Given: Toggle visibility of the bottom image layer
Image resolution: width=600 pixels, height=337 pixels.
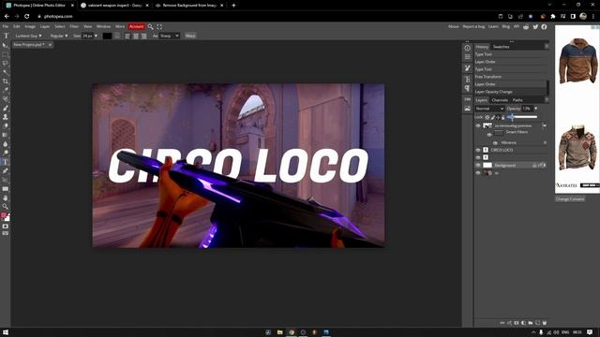Looking at the screenshot, I should tap(477, 173).
